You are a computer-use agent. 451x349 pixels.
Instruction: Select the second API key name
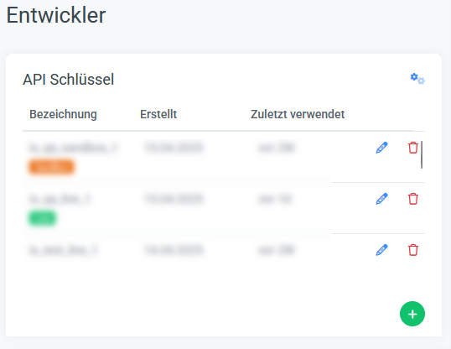pyautogui.click(x=60, y=199)
